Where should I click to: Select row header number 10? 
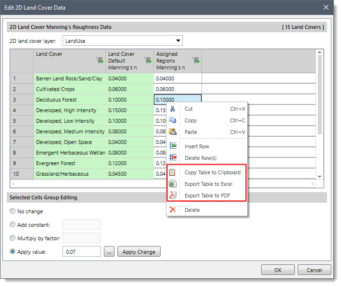click(x=22, y=174)
